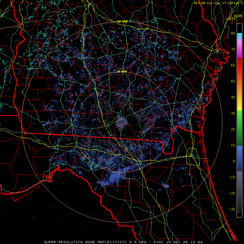Screen dimensions: 244x244
Task: Click the 50 value on dBZ scale
Action: pos(233,81)
